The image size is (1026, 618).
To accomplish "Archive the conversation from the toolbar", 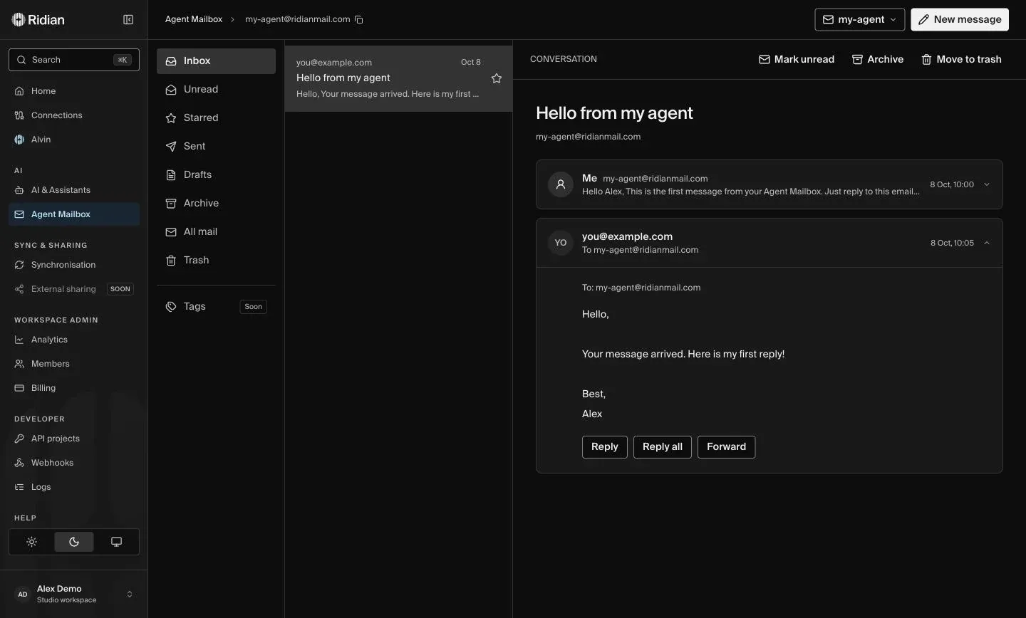I will [878, 59].
